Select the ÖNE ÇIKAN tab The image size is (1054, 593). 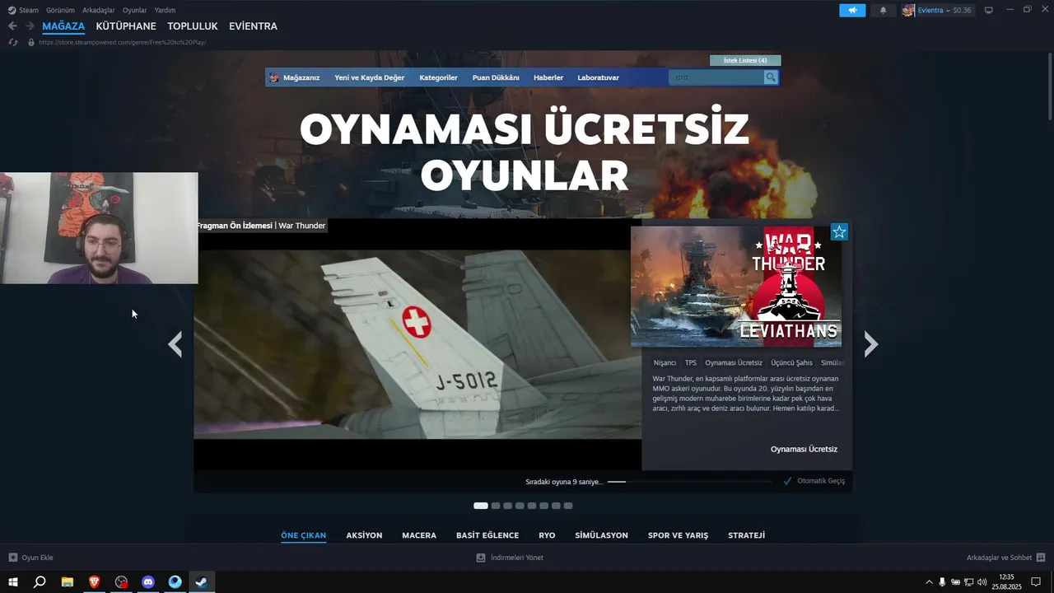pos(304,535)
